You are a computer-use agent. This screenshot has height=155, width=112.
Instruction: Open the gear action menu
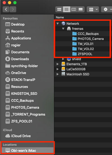point(107,9)
